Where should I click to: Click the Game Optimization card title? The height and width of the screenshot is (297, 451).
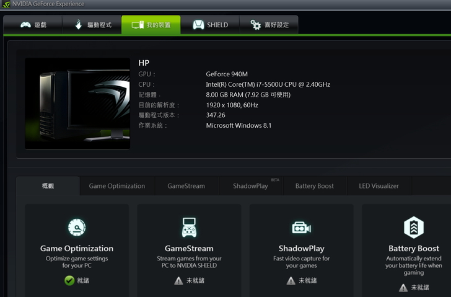77,249
